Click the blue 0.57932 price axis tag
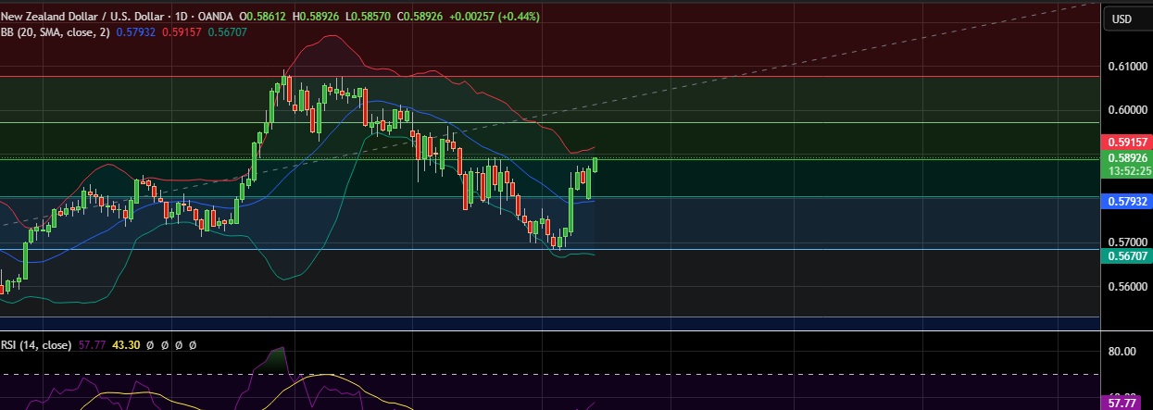The image size is (1153, 410). coord(1125,201)
